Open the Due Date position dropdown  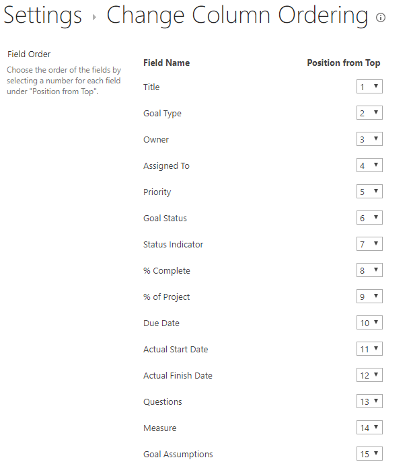tap(369, 323)
